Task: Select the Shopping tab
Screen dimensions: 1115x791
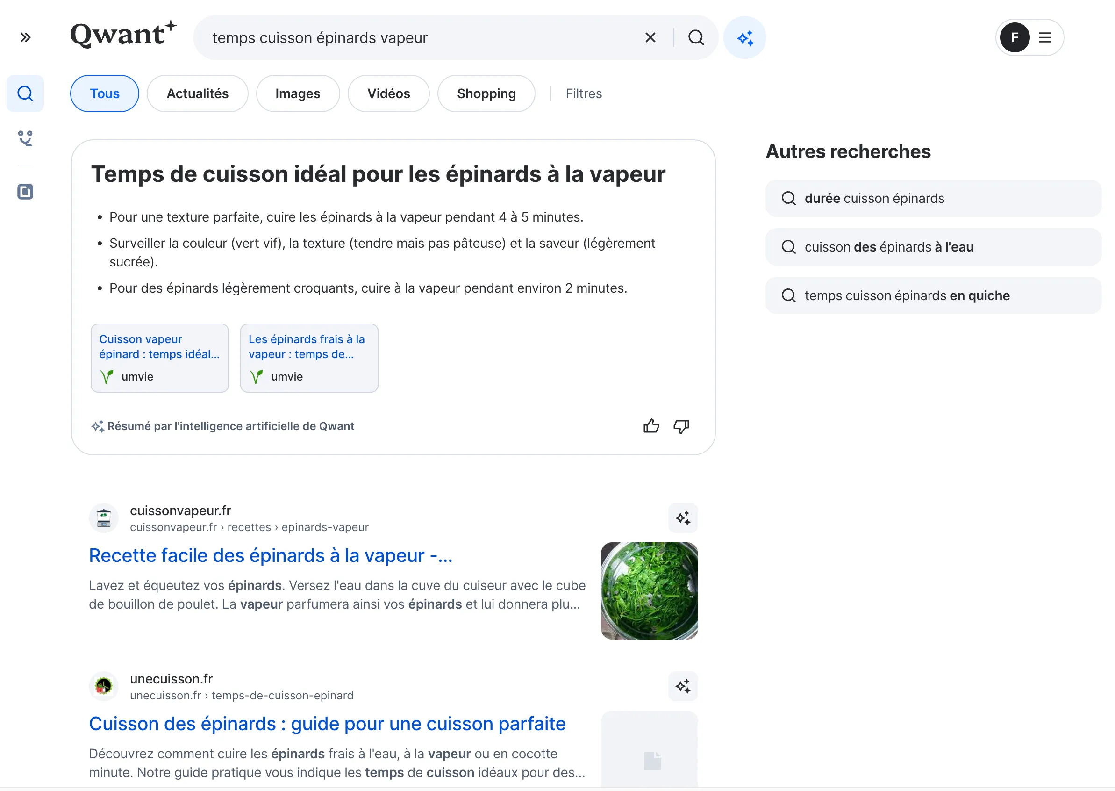Action: pos(486,93)
